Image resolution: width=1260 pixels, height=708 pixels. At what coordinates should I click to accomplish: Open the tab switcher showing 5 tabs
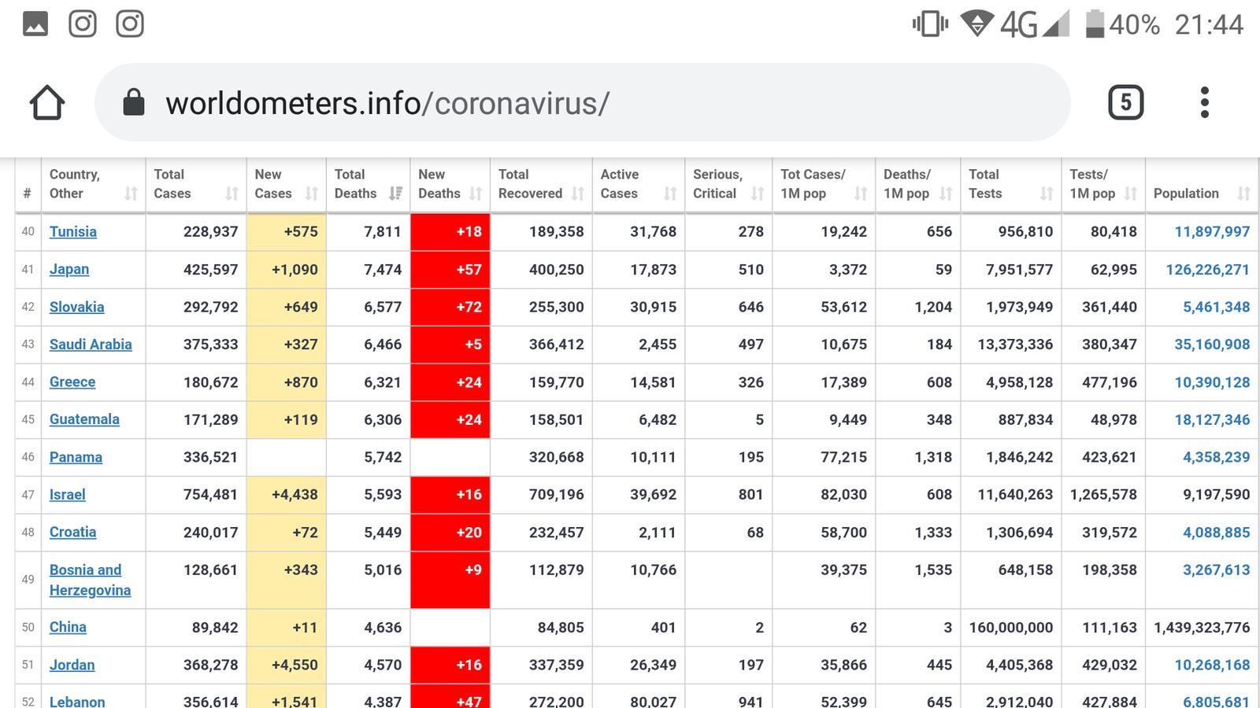click(1125, 103)
